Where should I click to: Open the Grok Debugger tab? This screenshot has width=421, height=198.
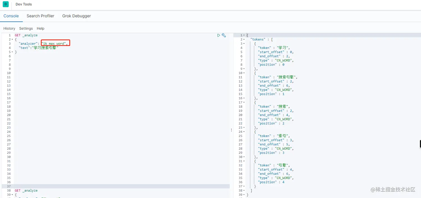tap(77, 16)
